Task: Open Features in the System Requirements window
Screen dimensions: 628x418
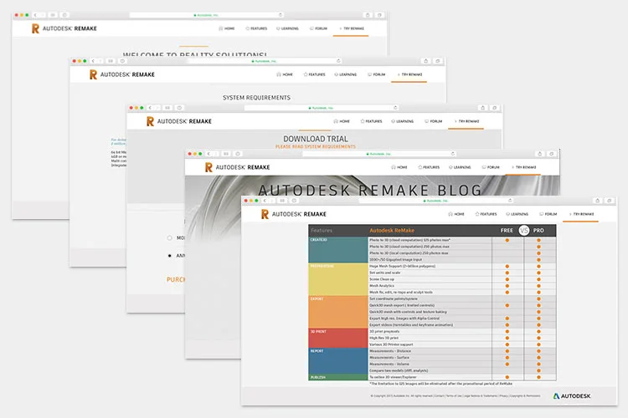Action: [314, 74]
